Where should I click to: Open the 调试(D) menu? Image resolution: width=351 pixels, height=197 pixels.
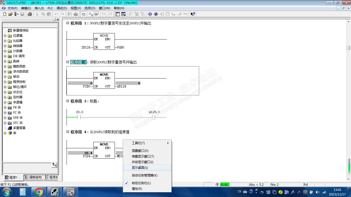pos(62,8)
